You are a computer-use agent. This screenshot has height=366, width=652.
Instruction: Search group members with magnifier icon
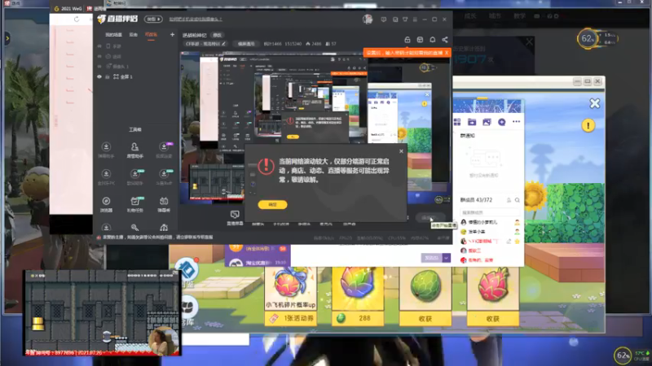[x=518, y=200]
